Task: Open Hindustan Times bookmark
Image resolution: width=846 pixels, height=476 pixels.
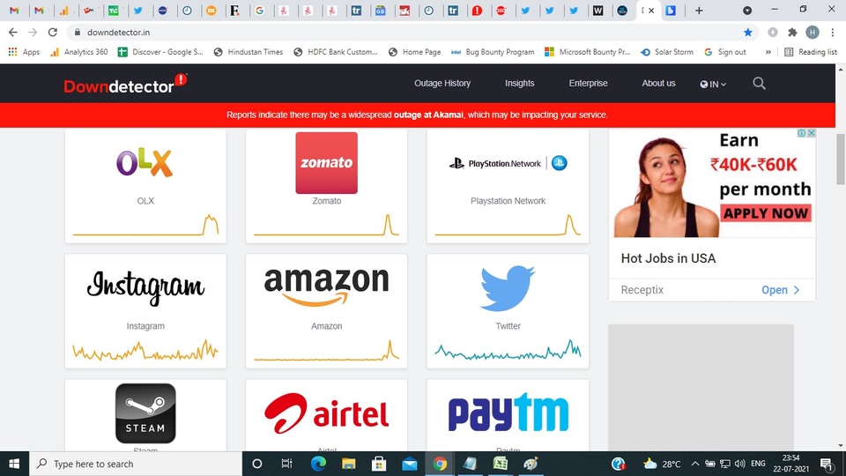Action: 249,52
